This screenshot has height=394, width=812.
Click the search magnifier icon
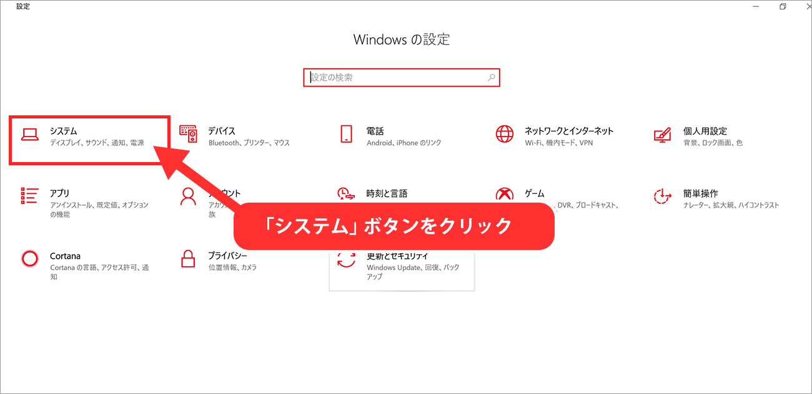click(492, 77)
